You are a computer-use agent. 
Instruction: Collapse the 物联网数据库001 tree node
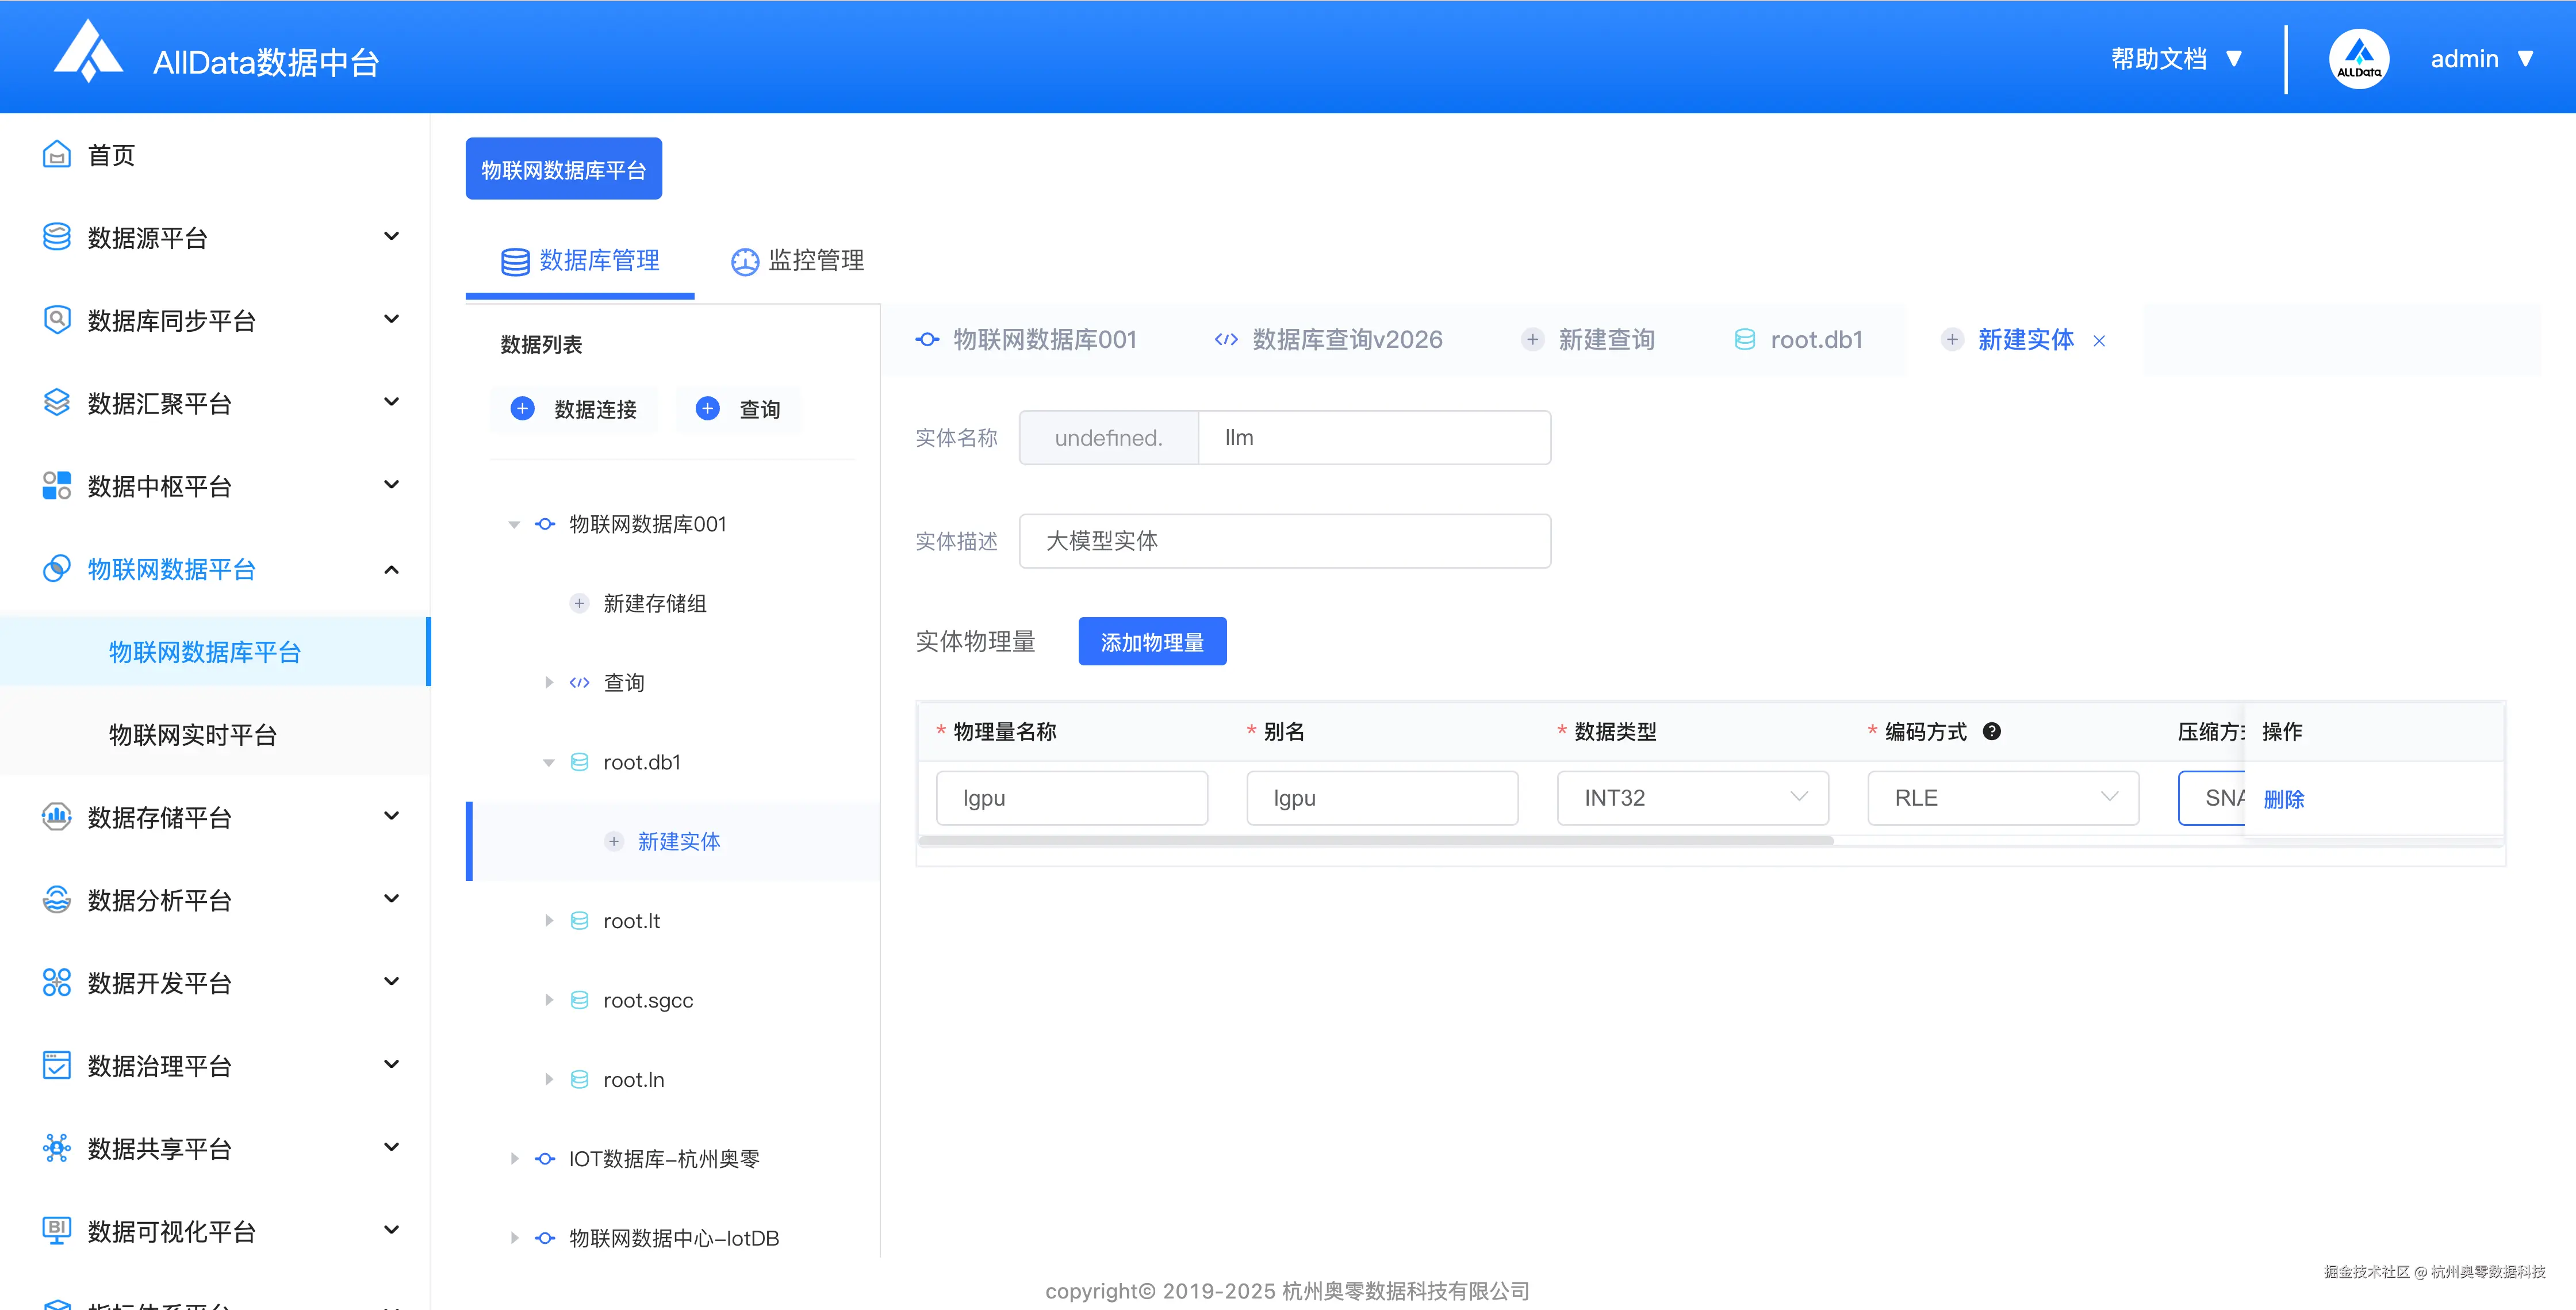(x=514, y=524)
